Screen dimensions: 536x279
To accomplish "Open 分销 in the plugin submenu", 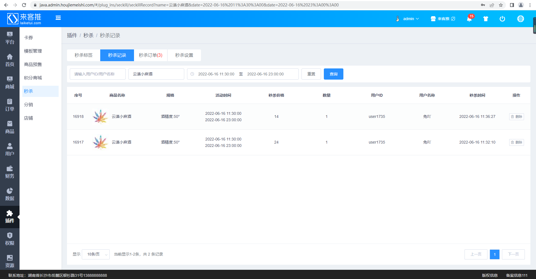I will point(40,105).
